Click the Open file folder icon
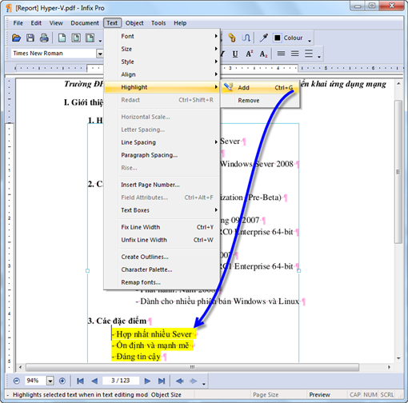The image size is (408, 403). (x=16, y=38)
